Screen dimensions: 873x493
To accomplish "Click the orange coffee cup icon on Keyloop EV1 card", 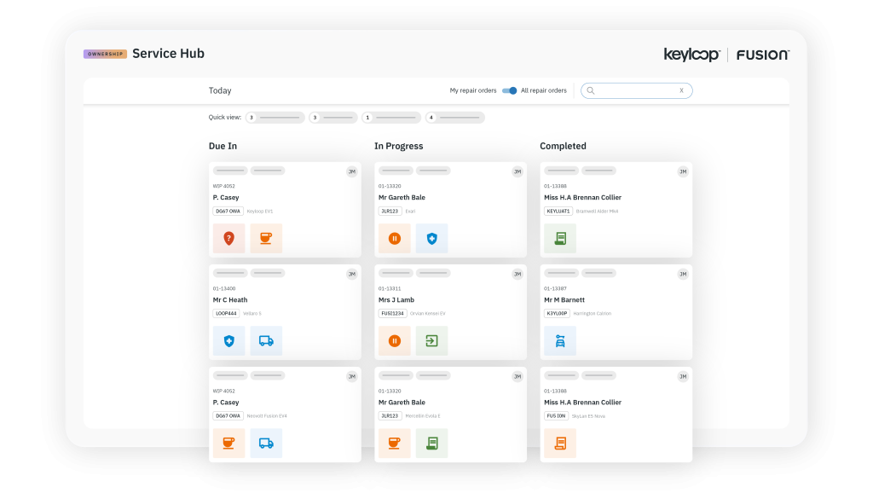I will tap(266, 239).
